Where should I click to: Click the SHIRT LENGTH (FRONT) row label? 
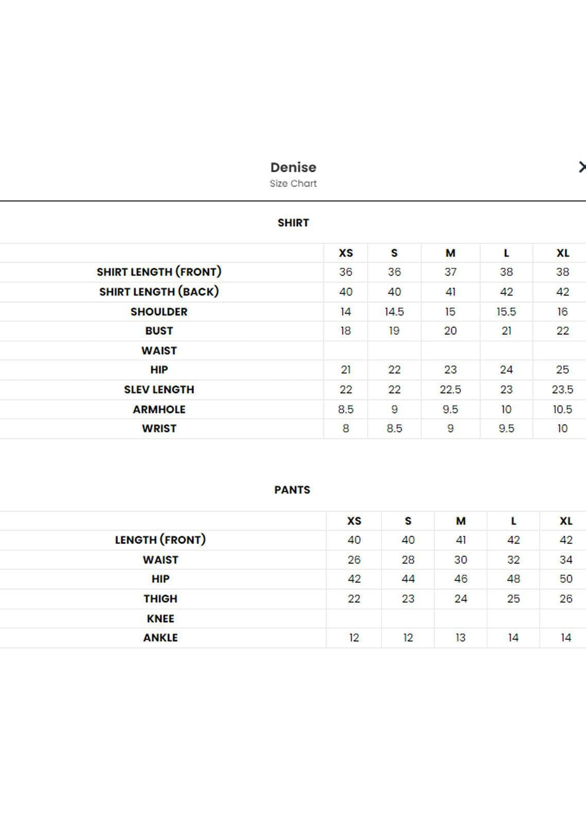point(159,271)
